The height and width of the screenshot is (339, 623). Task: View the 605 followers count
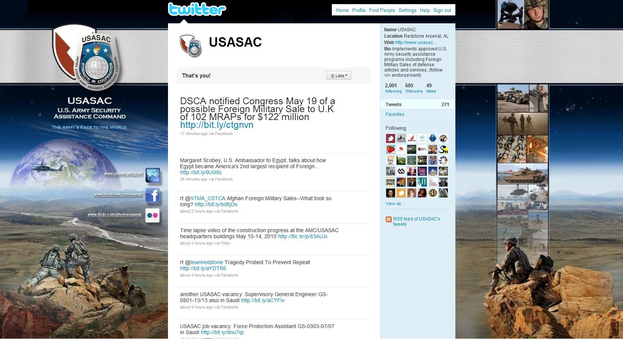(x=414, y=88)
